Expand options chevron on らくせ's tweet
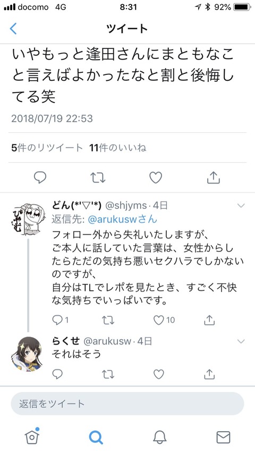The image size is (255, 454). point(241,341)
